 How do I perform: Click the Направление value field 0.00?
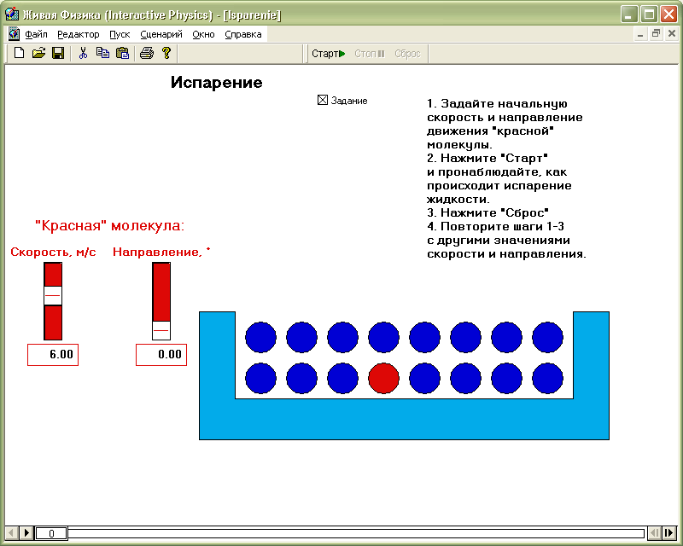tap(161, 354)
